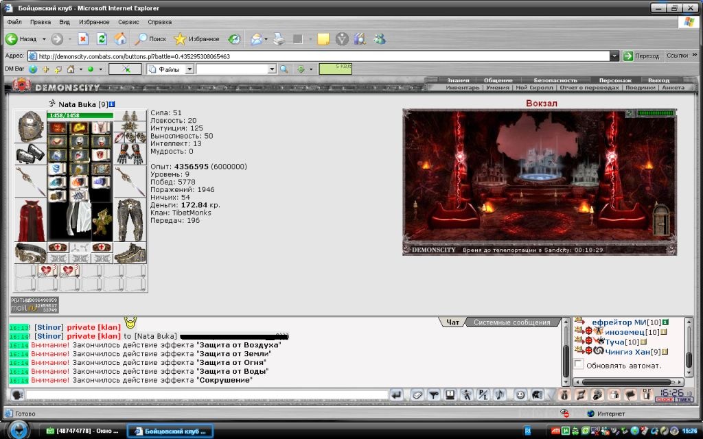
Task: Go to the browser home page icon
Action: (120, 39)
